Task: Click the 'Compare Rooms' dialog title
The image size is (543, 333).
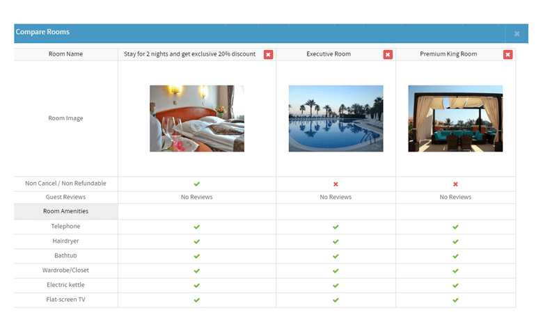Action: (x=42, y=32)
